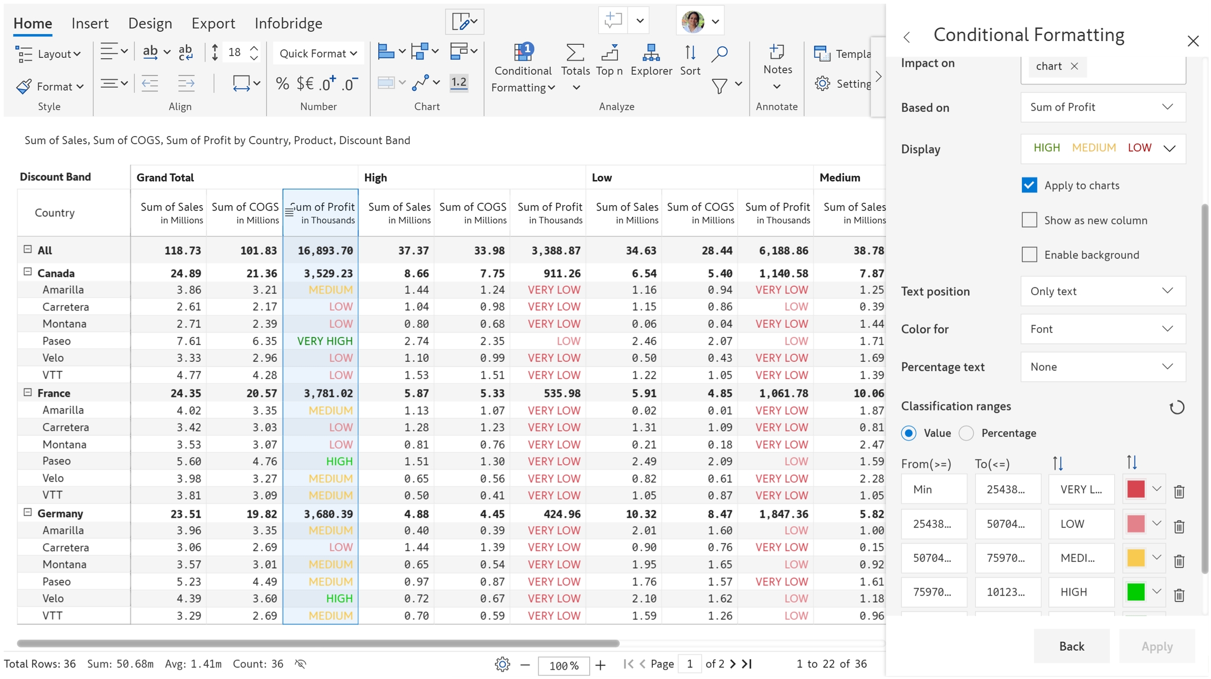Open the Totals sigma icon
This screenshot has height=679, width=1211.
pyautogui.click(x=575, y=53)
